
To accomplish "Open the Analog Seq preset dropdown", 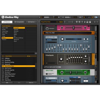I will coord(51,42).
